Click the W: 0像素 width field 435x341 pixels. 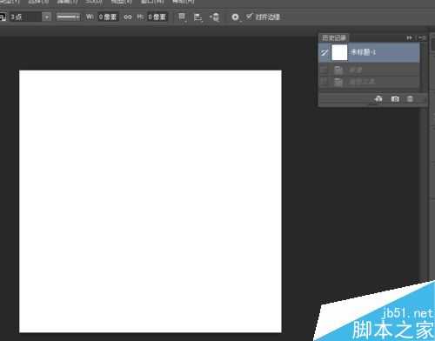tap(108, 17)
